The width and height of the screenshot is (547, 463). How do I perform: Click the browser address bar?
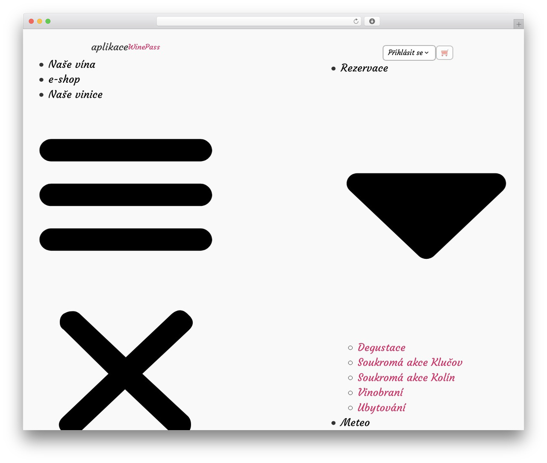[x=259, y=21]
